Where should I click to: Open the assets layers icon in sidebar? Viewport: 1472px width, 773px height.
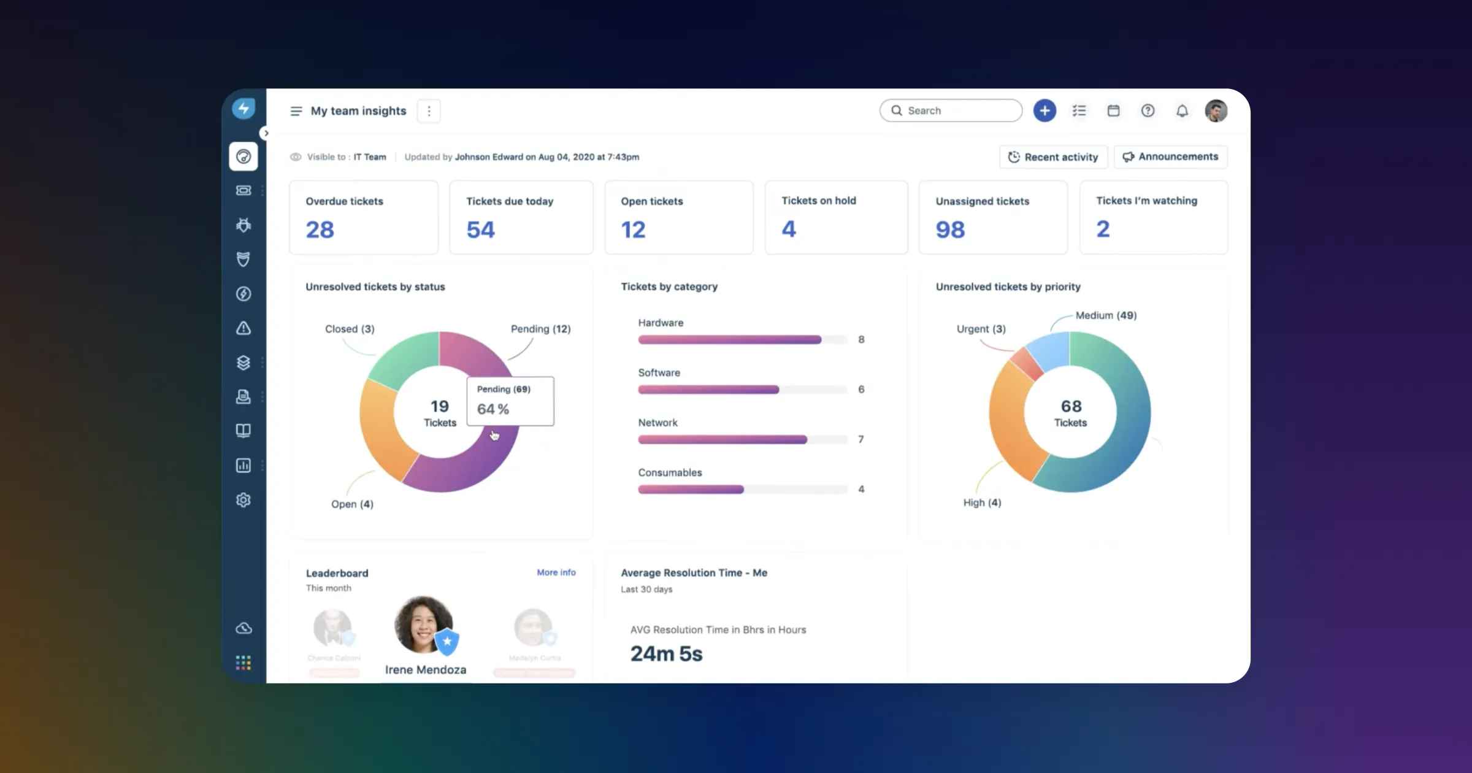tap(243, 363)
